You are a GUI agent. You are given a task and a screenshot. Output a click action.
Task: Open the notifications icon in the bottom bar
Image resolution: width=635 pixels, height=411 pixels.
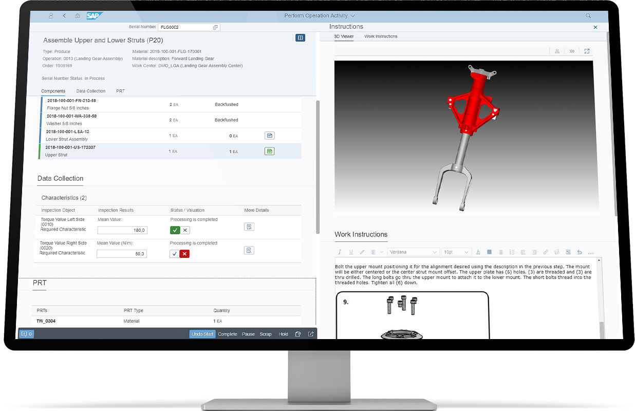point(26,334)
